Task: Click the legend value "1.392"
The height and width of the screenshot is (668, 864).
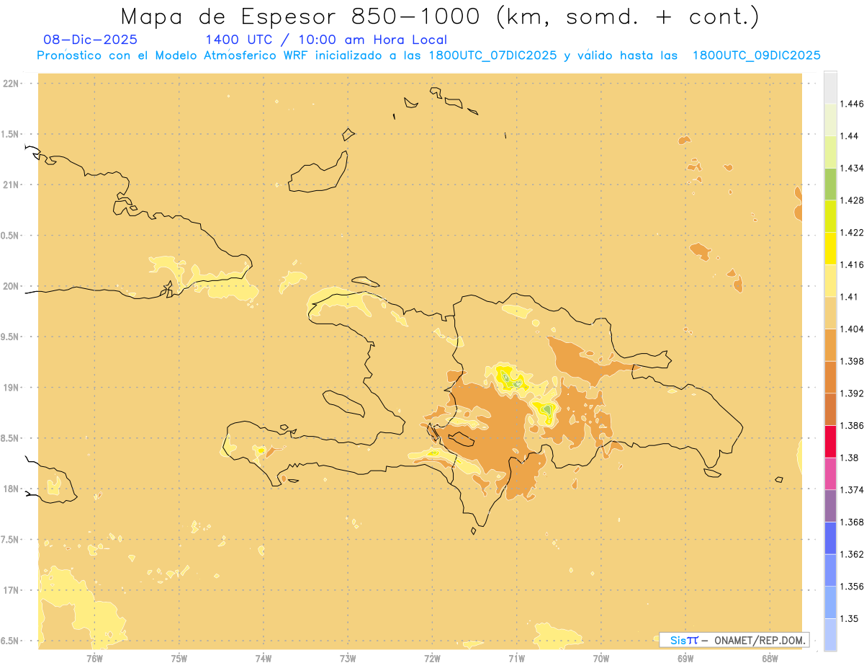Action: [851, 393]
